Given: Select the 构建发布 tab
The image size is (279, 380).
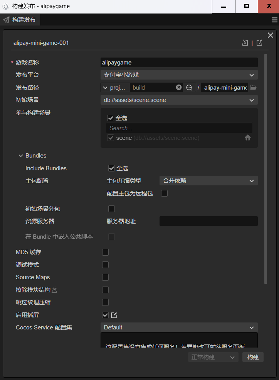Looking at the screenshot, I should (x=20, y=20).
